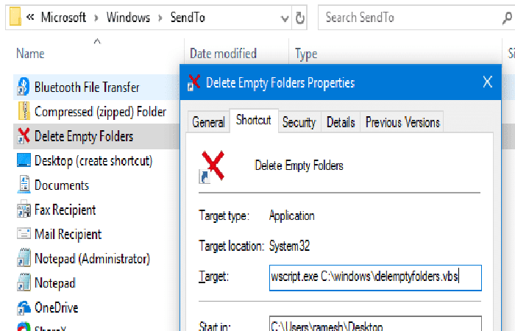Expand the address bar history dropdown
The height and width of the screenshot is (331, 515).
(285, 18)
